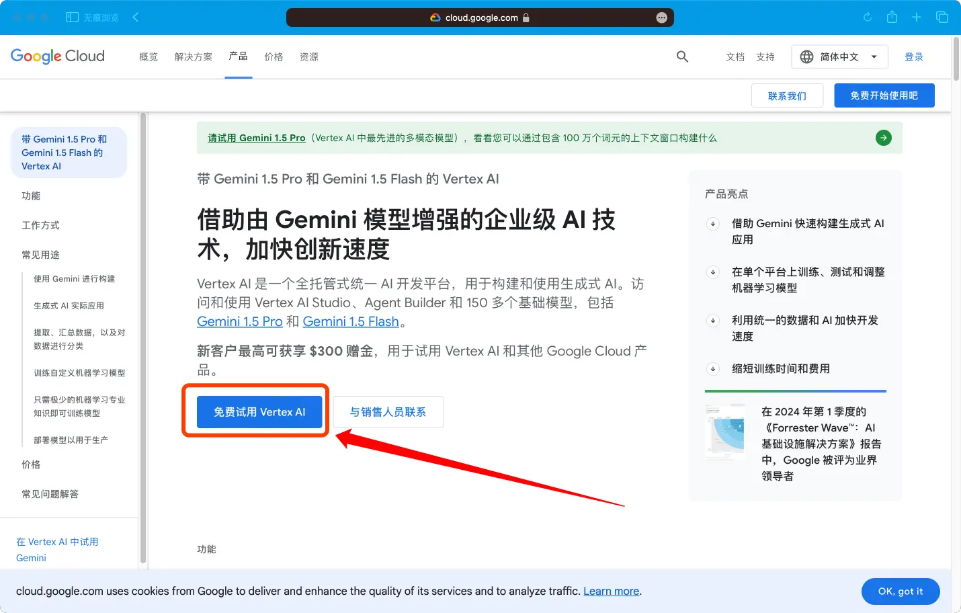This screenshot has height=613, width=961.
Task: Open site search with the magnifier icon
Action: pos(682,57)
